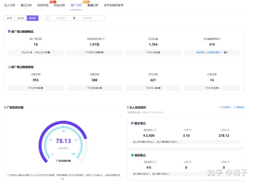Click the 推广笔记数据概览 section icon
Screen dimensions: 254x183
click(9, 31)
